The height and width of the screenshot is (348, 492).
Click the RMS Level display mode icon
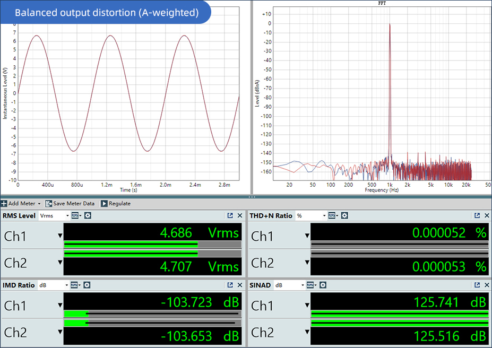click(x=76, y=216)
